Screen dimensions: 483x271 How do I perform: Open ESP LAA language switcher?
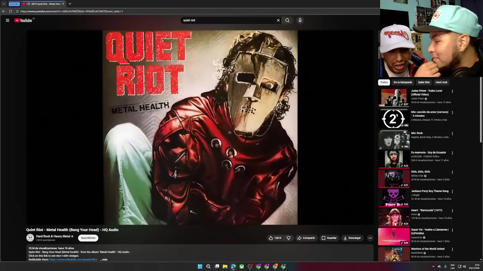[452, 266]
